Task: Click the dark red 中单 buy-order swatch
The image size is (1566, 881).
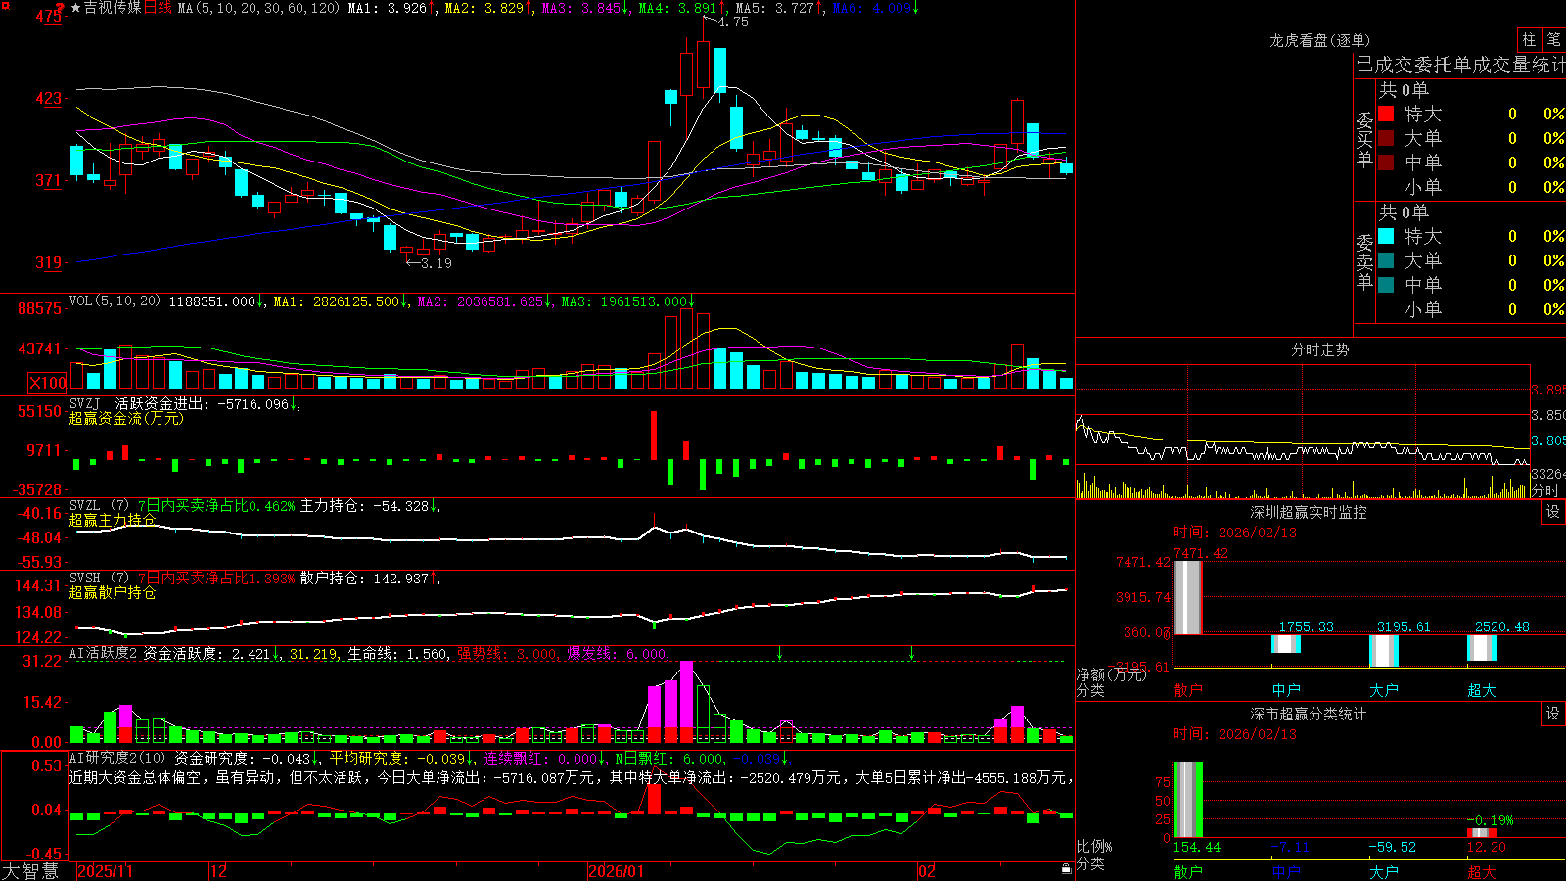Action: click(x=1386, y=162)
